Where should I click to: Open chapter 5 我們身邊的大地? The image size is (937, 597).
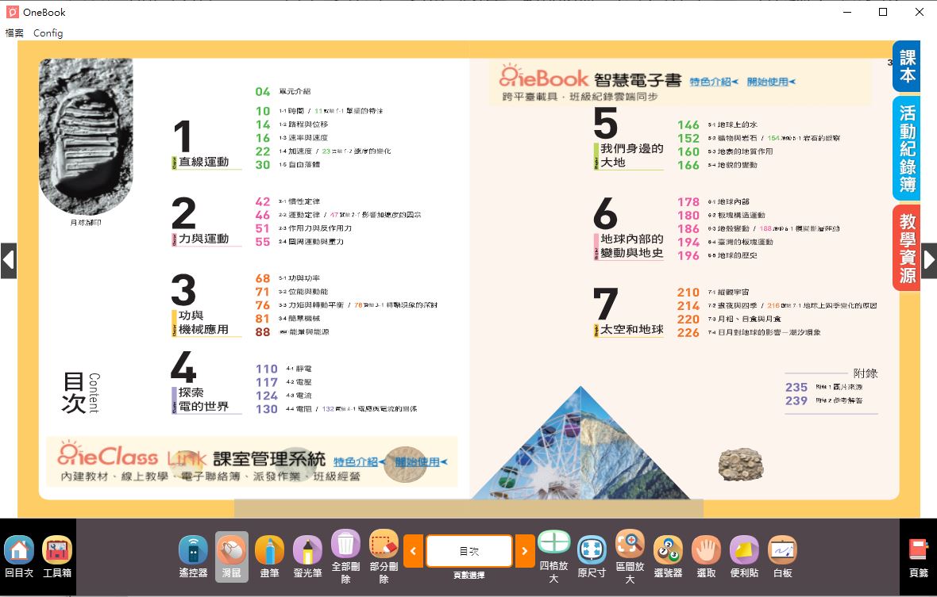click(x=628, y=139)
